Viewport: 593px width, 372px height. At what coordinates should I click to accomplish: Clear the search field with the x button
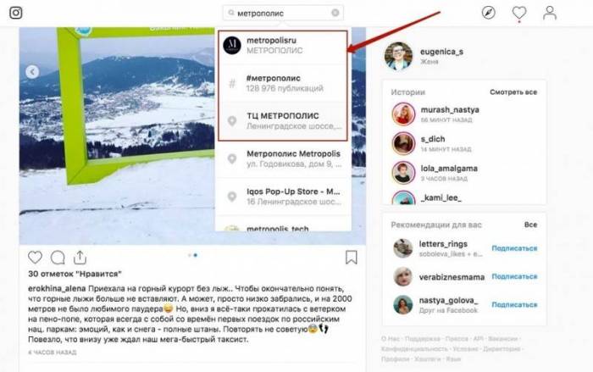[x=335, y=13]
